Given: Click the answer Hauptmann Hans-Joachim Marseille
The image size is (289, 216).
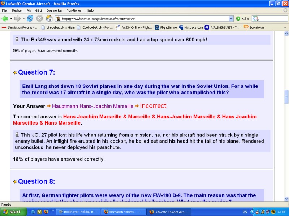Looking at the screenshot, I should coord(92,106).
